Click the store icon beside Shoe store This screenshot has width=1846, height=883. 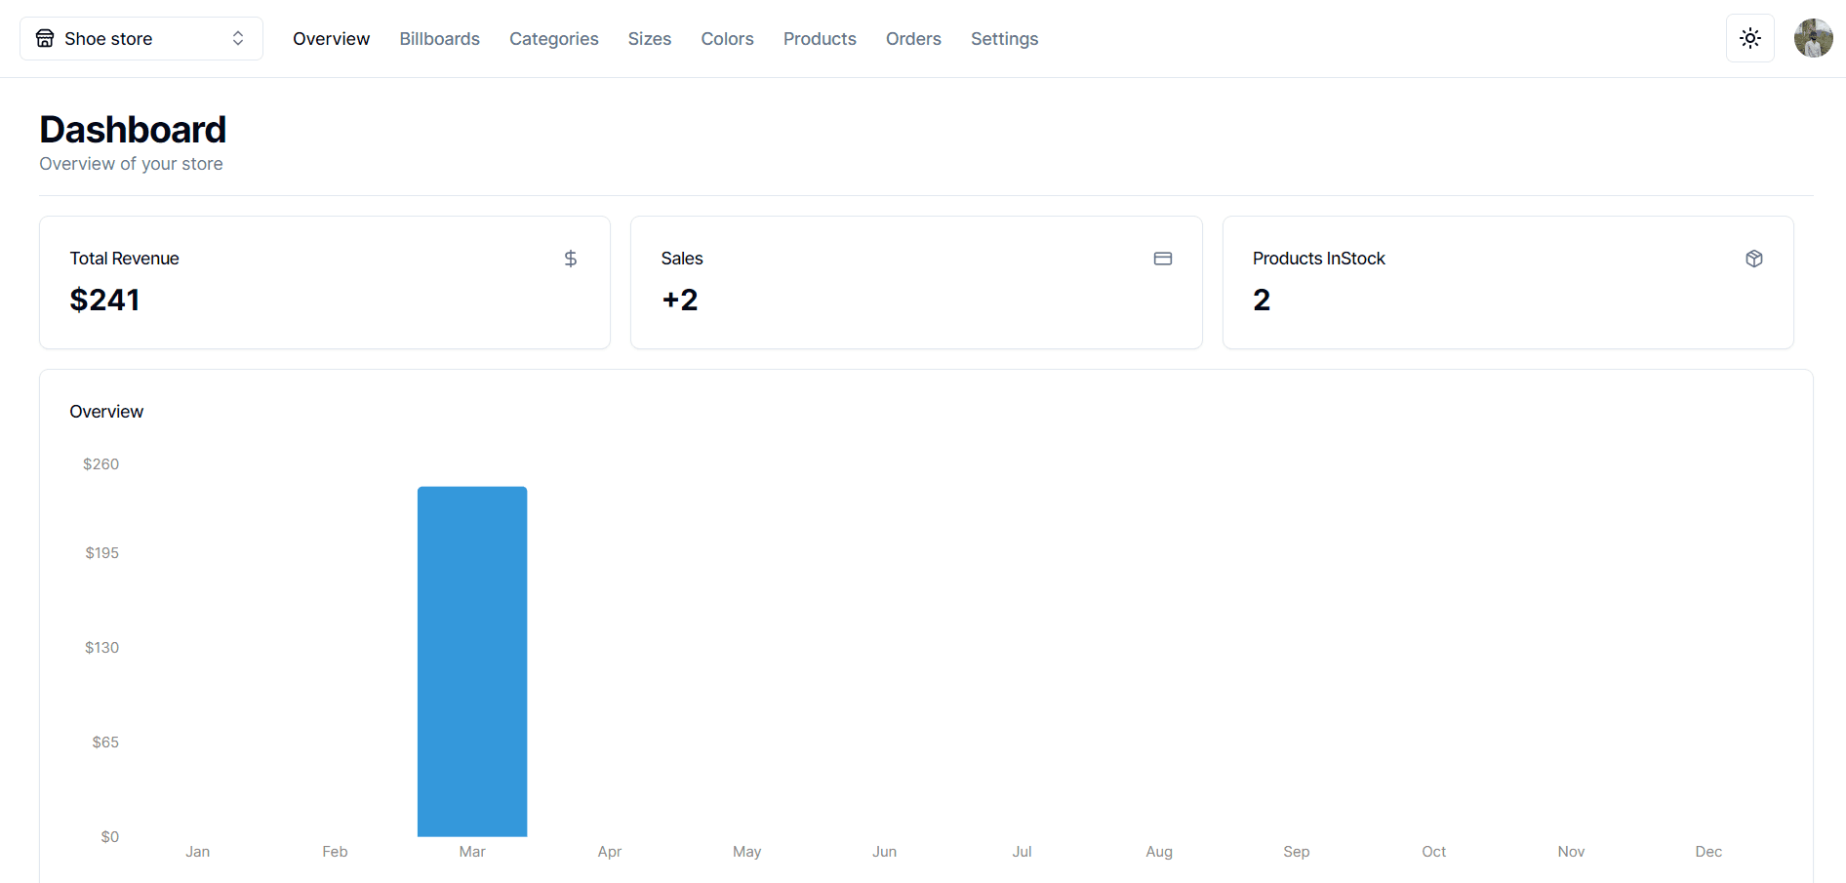45,38
